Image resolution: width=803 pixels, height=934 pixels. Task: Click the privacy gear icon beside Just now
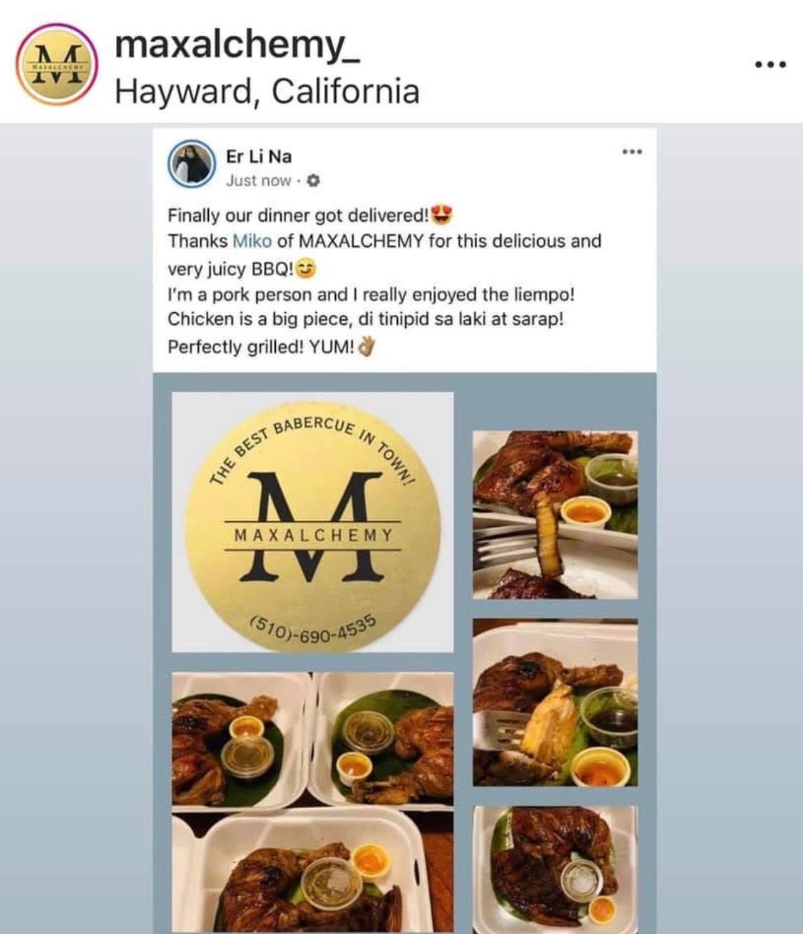pos(313,181)
